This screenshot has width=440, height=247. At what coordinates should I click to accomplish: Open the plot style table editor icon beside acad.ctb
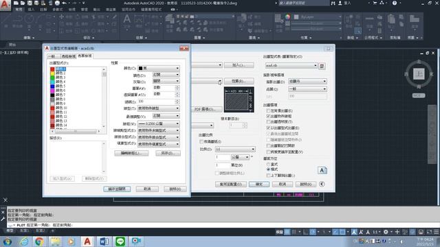point(322,66)
